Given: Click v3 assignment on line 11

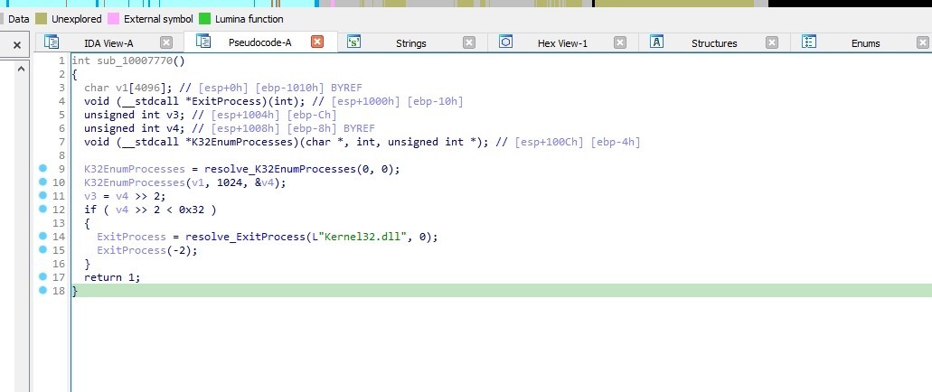Looking at the screenshot, I should [x=126, y=196].
